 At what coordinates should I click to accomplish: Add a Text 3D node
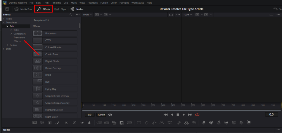pyautogui.click(x=218, y=123)
